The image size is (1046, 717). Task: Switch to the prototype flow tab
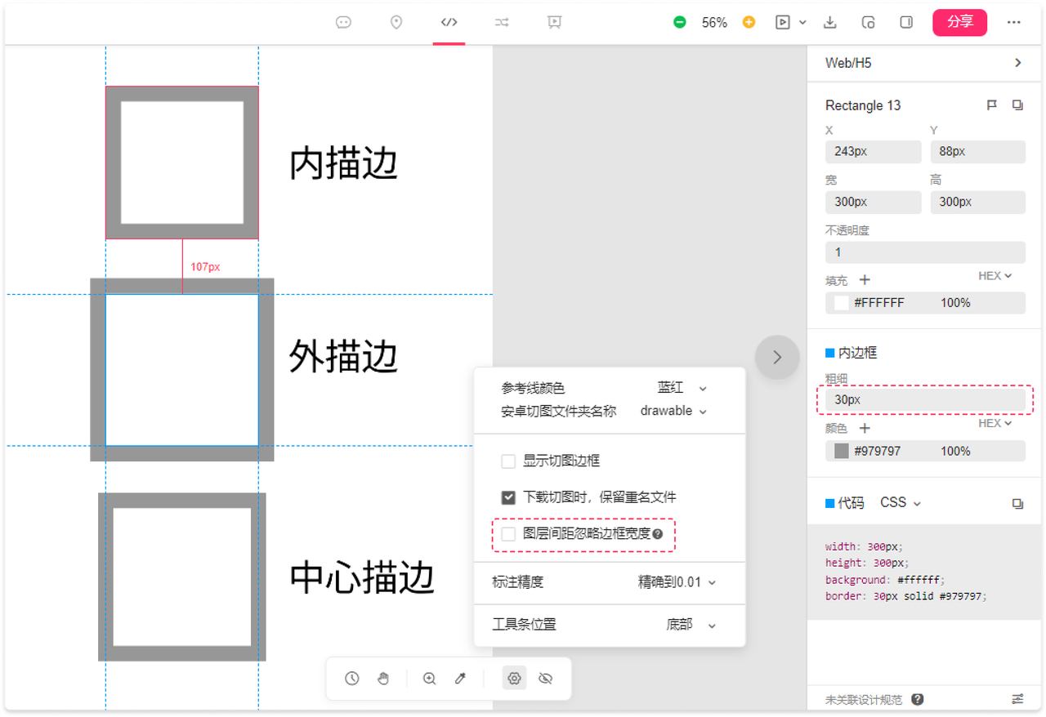tap(502, 23)
